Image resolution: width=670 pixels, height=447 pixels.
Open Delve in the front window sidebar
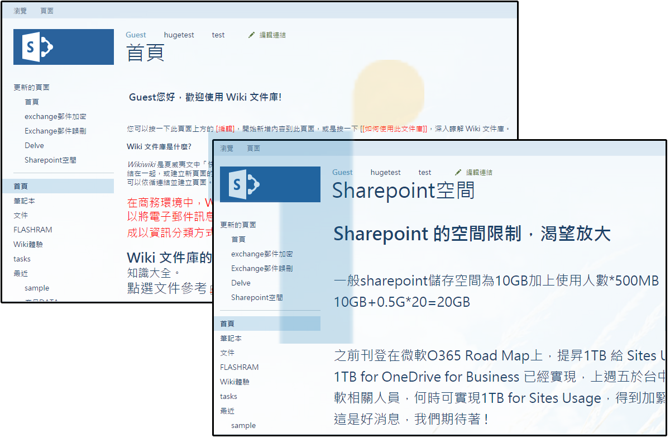coord(241,283)
